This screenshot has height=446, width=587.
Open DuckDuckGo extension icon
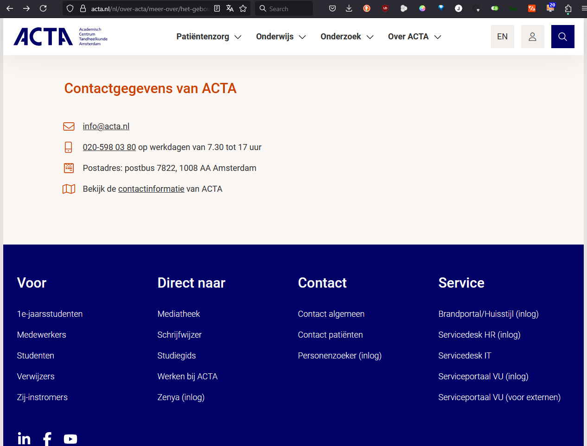pyautogui.click(x=367, y=8)
